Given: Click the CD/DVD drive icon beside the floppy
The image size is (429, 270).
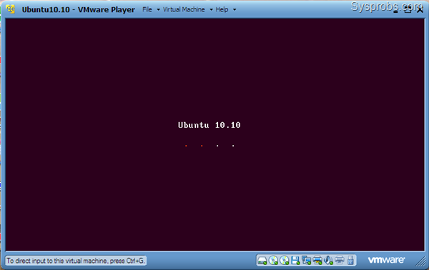Looking at the screenshot, I should (x=285, y=260).
